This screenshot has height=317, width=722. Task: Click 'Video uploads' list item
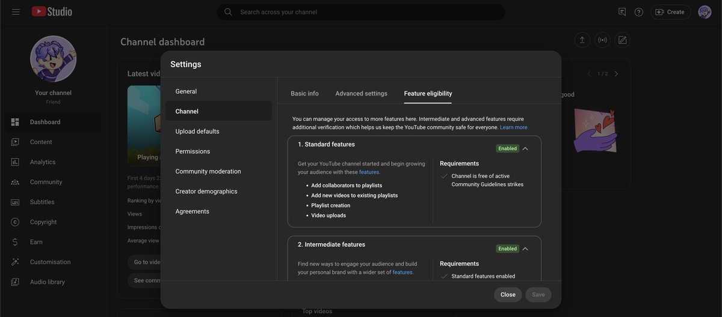pyautogui.click(x=329, y=216)
